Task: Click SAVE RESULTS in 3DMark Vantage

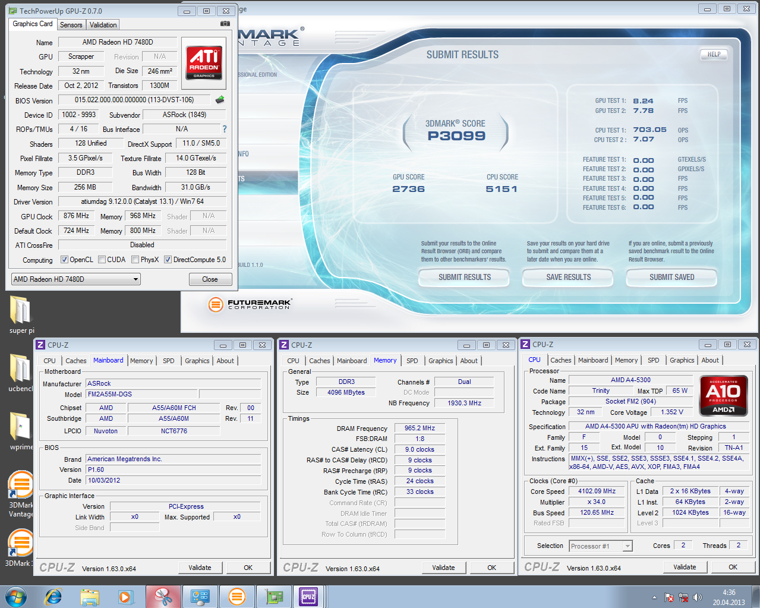Action: click(568, 278)
